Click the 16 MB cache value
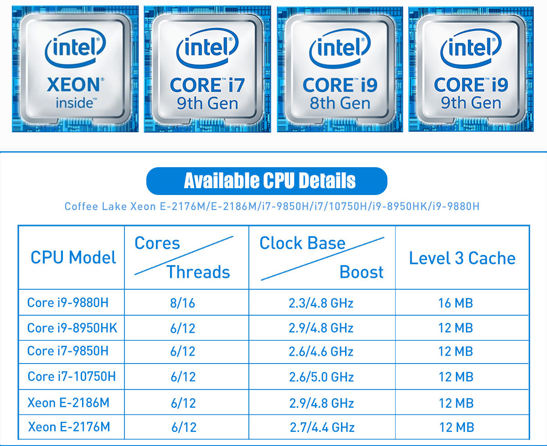This screenshot has height=446, width=547. click(x=455, y=303)
